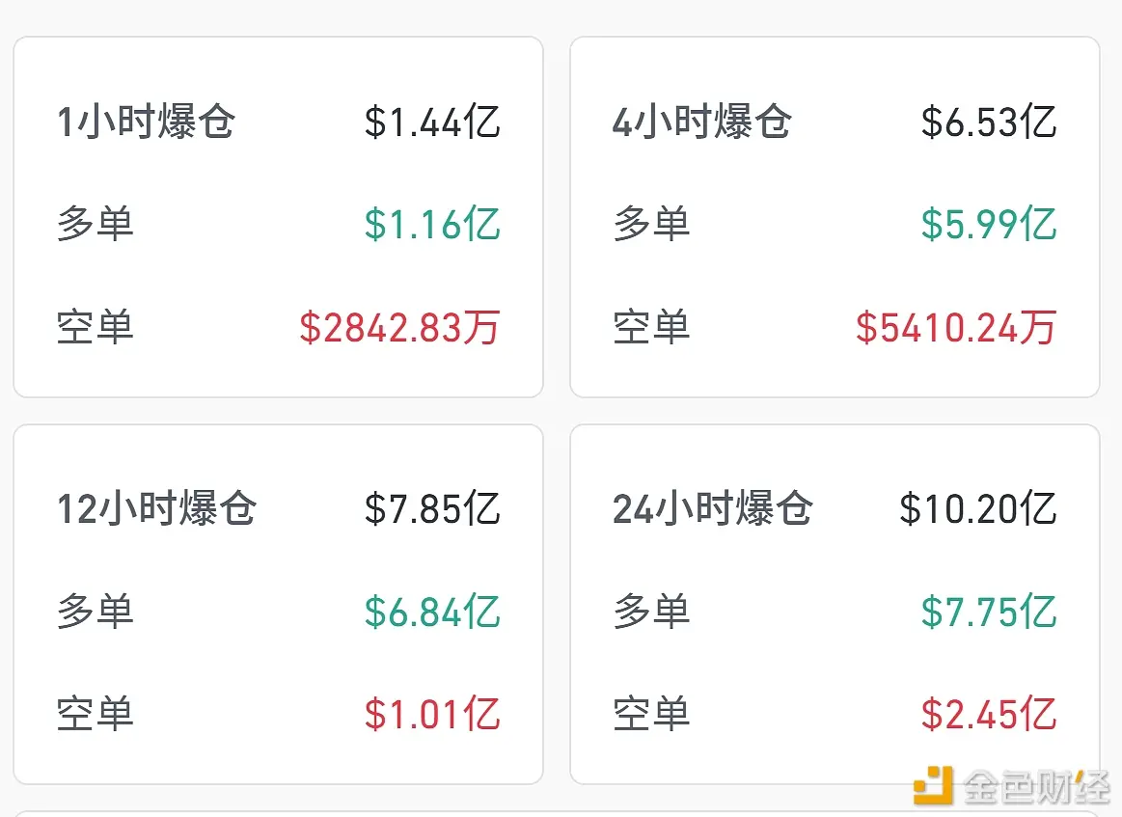Click the green $7.75亿 long value

coord(988,613)
